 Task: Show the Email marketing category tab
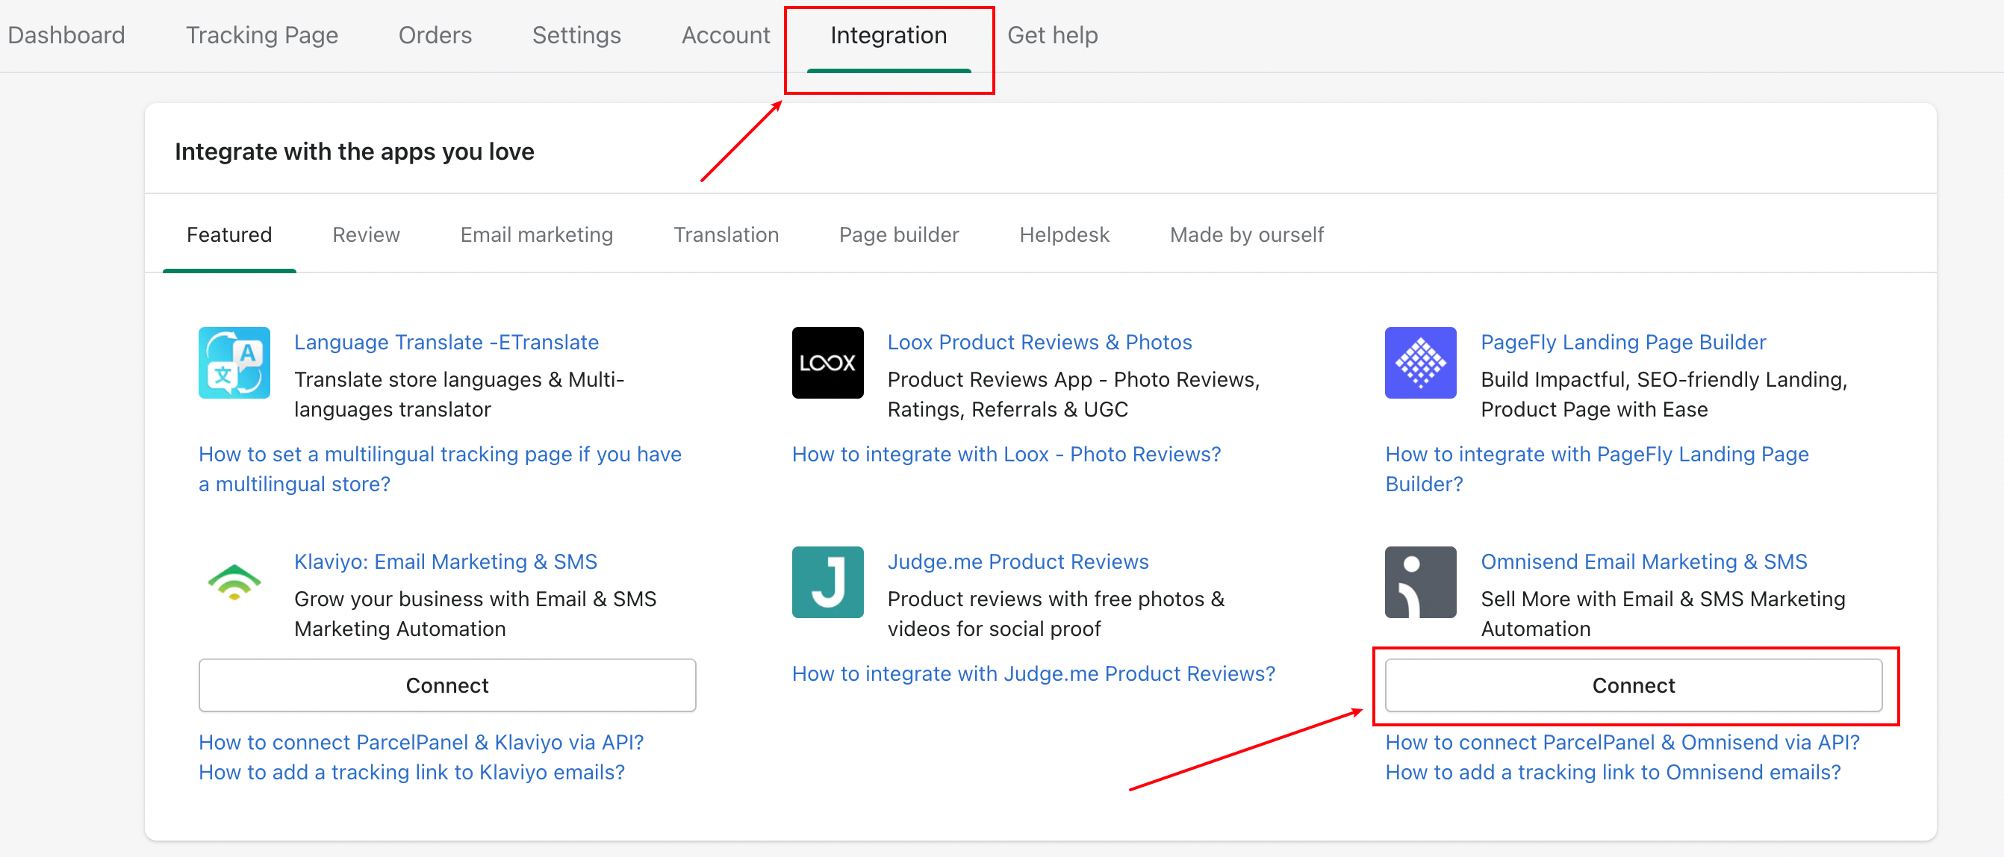pos(537,234)
